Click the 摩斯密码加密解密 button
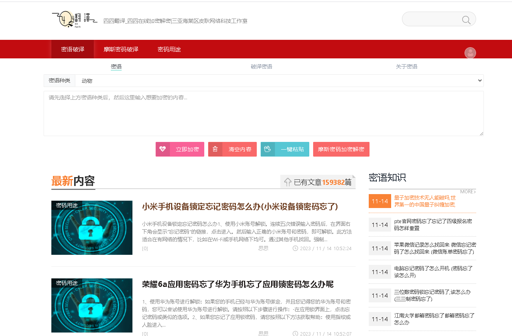This screenshot has height=336, width=512. pos(341,149)
